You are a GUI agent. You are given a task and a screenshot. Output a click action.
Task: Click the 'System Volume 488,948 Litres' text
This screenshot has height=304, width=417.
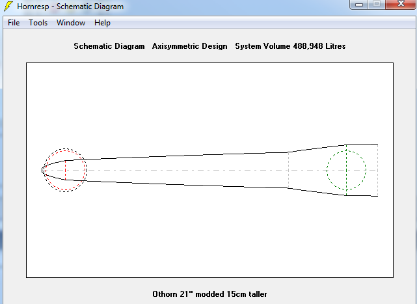pos(290,46)
